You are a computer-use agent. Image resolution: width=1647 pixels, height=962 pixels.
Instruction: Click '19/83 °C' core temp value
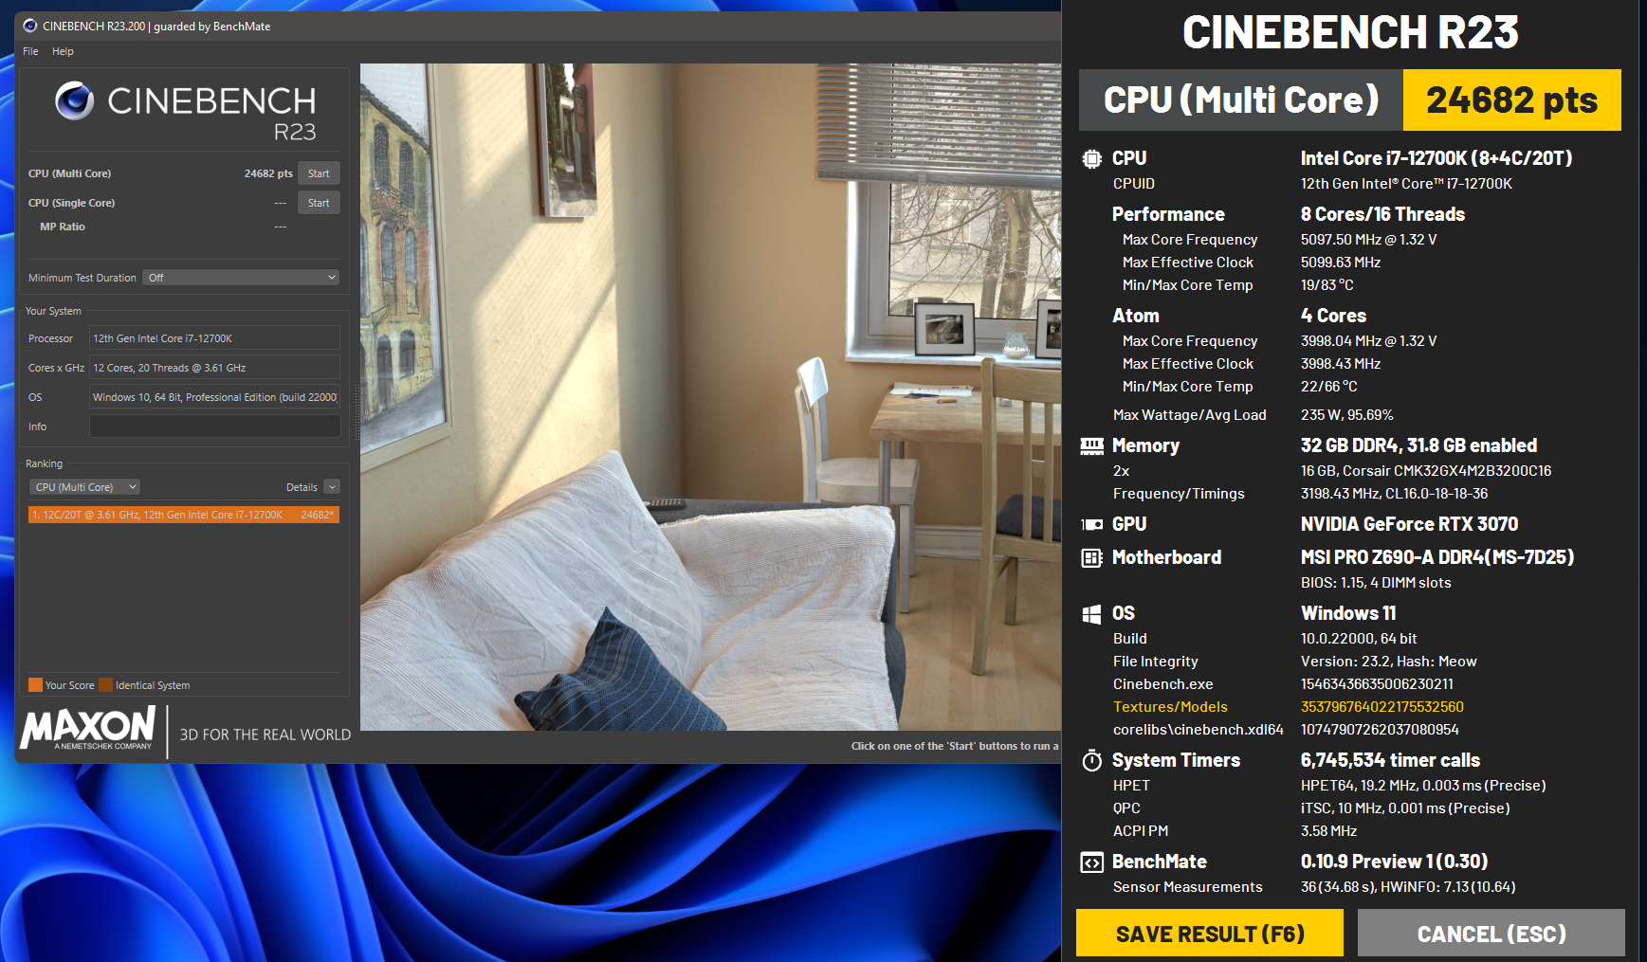1327,285
